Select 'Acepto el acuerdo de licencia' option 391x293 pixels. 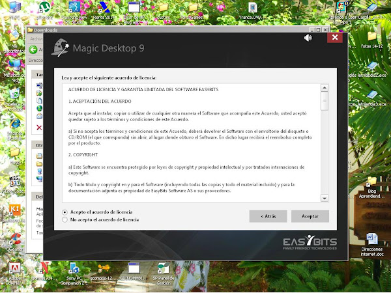65,212
